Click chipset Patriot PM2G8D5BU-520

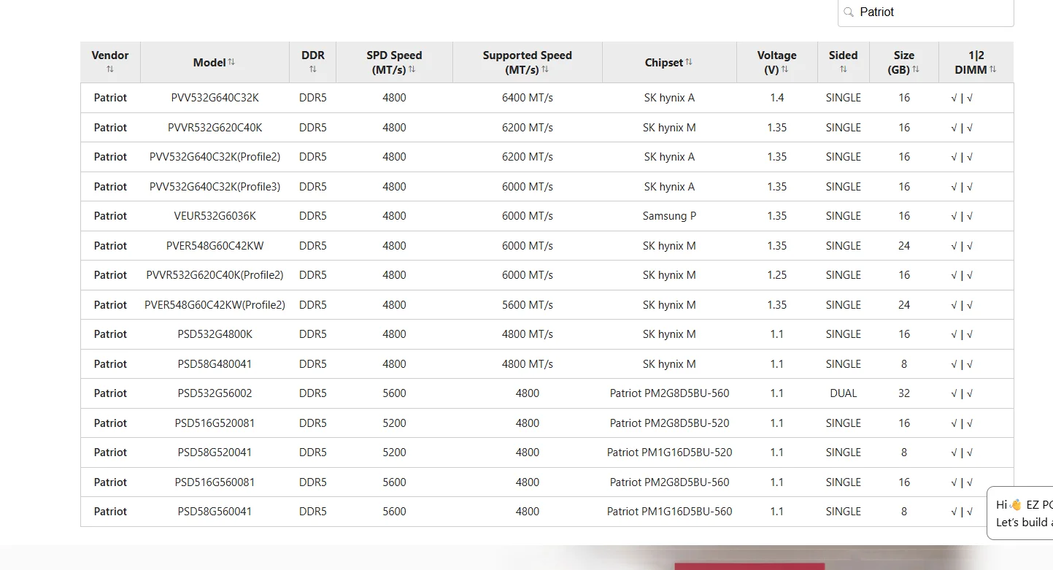click(670, 423)
